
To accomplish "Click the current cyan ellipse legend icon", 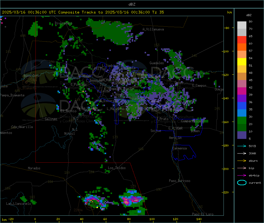I will pyautogui.click(x=242, y=183).
